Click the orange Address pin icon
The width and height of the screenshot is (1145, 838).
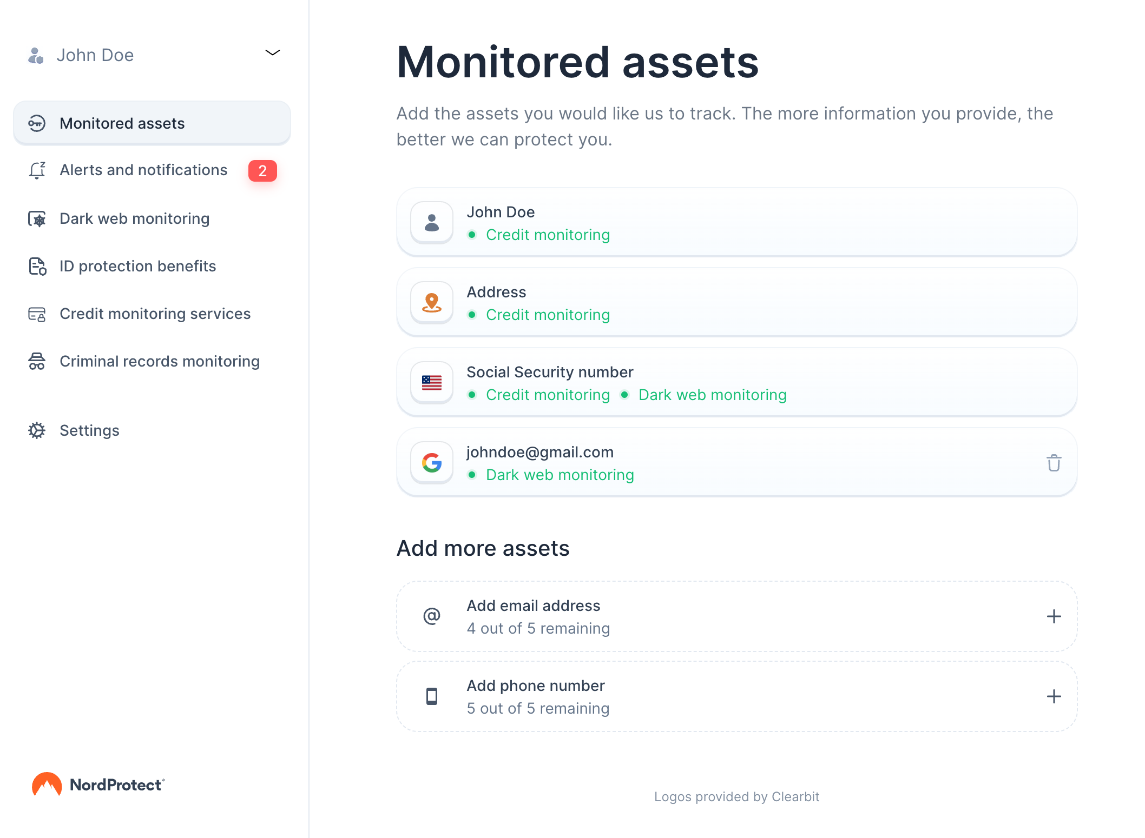(x=431, y=303)
